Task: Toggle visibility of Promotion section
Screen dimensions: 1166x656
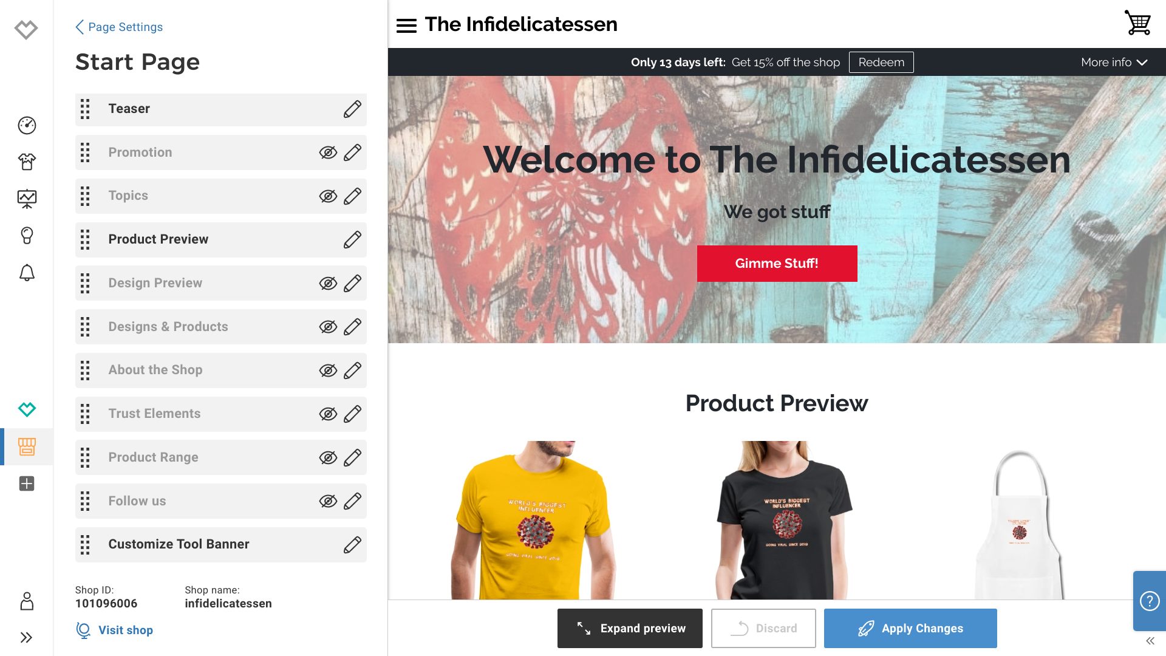Action: (327, 152)
